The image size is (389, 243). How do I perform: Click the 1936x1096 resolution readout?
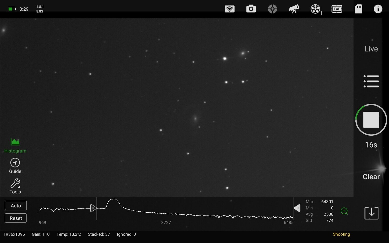coord(14,234)
